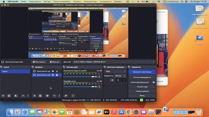
Task: Set Мікрофон/Aux volume slider
Action: click(x=79, y=87)
